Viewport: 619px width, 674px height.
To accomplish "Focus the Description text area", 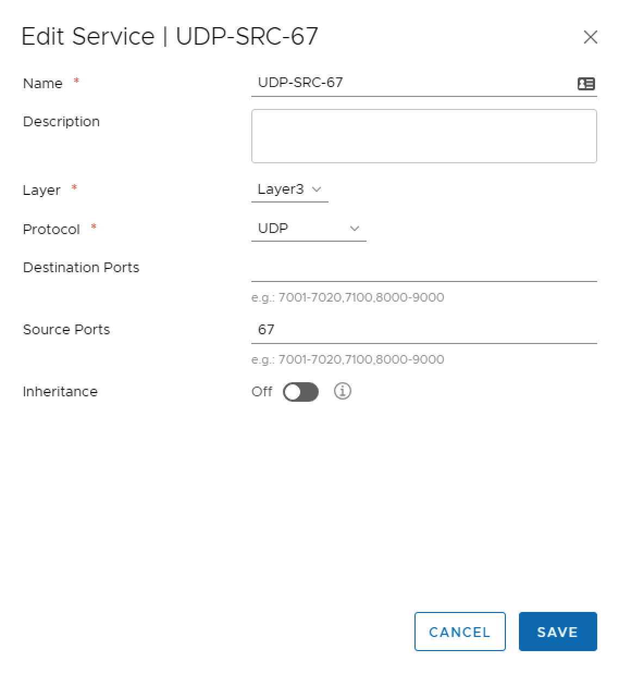I will (424, 136).
